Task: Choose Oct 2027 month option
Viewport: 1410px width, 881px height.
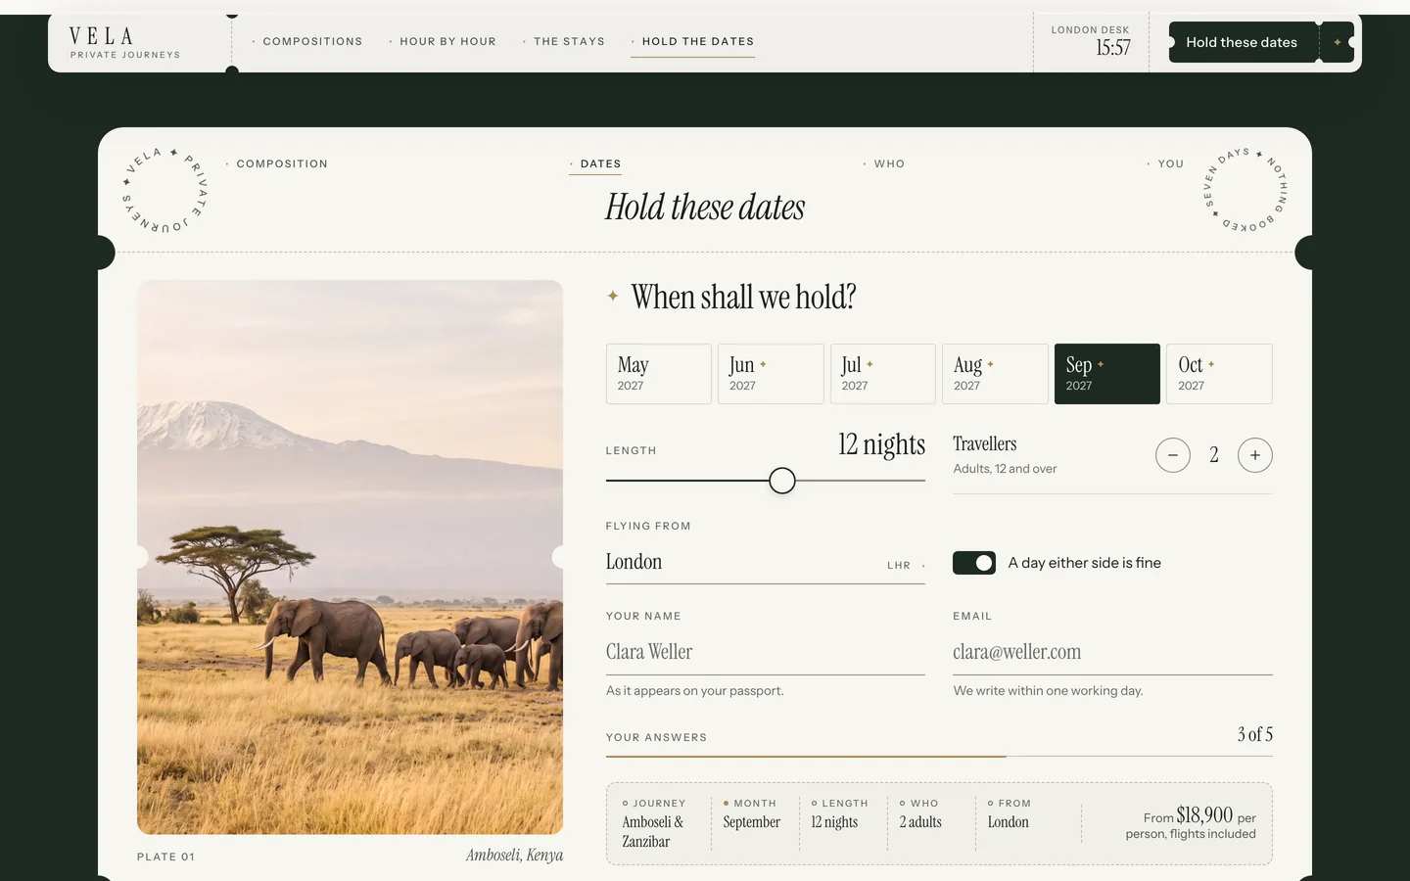Action: coord(1219,373)
